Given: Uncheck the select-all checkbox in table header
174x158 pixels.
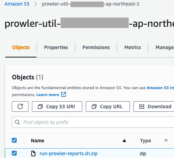Looking at the screenshot, I should tap(14, 140).
